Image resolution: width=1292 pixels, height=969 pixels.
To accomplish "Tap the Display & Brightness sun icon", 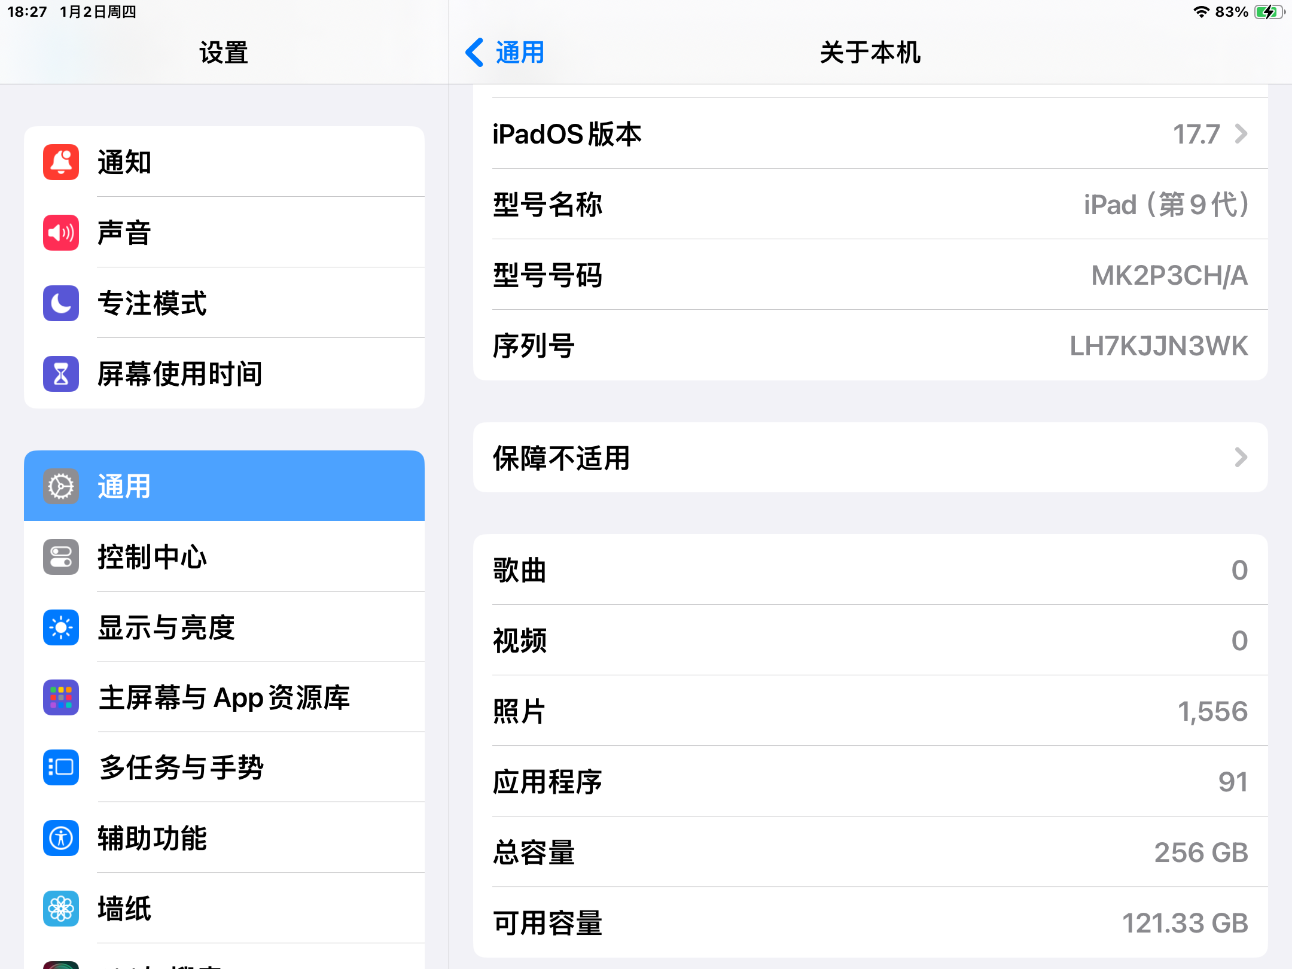I will (x=61, y=627).
